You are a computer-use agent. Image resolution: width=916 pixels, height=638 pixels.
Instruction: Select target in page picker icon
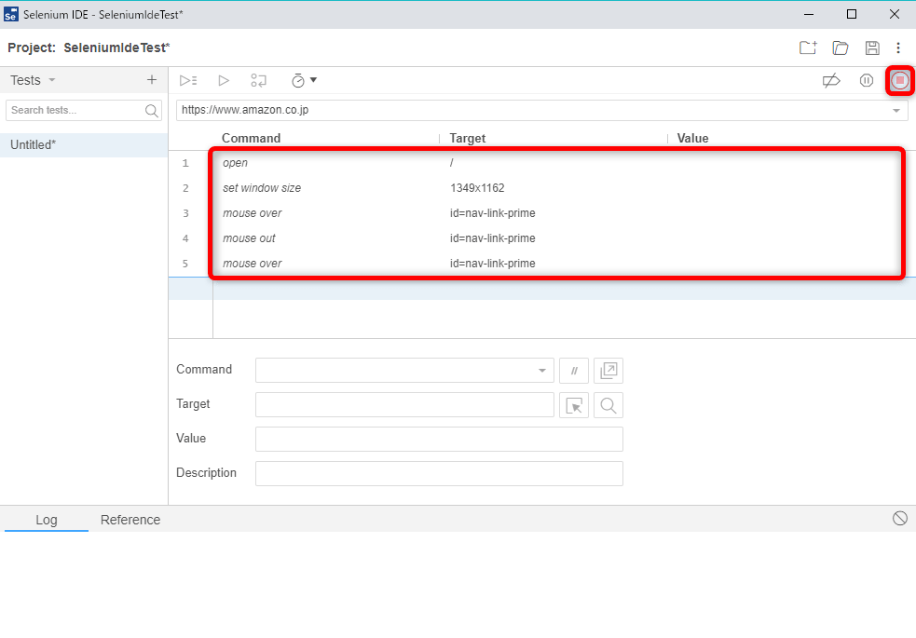(x=574, y=405)
